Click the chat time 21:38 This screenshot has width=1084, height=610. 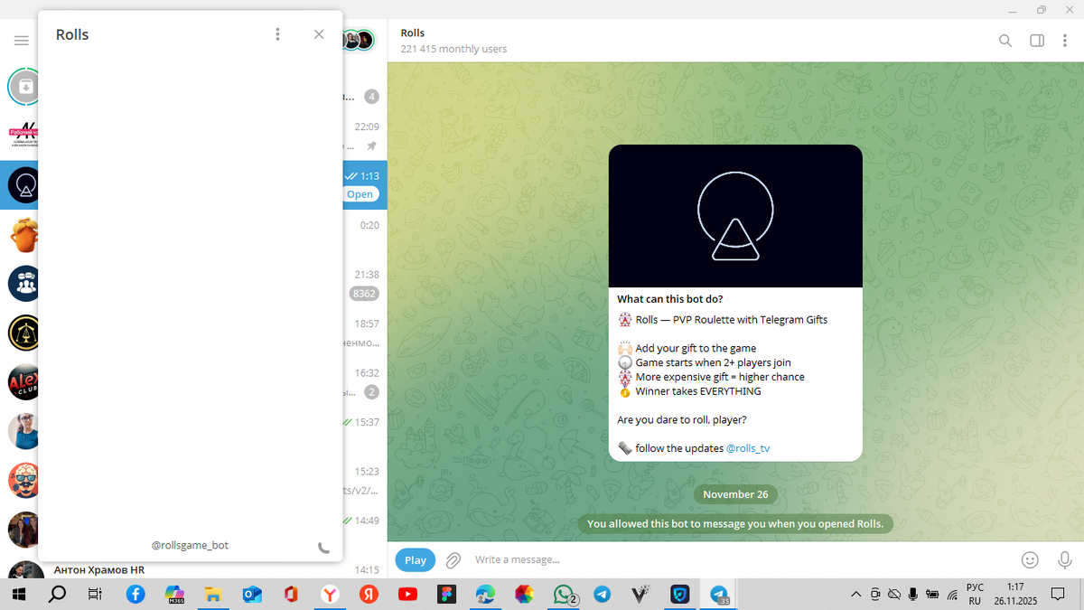click(367, 275)
